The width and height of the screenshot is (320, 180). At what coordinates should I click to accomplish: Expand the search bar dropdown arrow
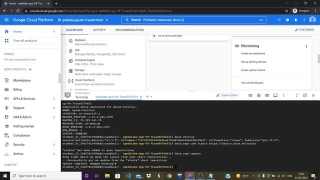[261, 20]
